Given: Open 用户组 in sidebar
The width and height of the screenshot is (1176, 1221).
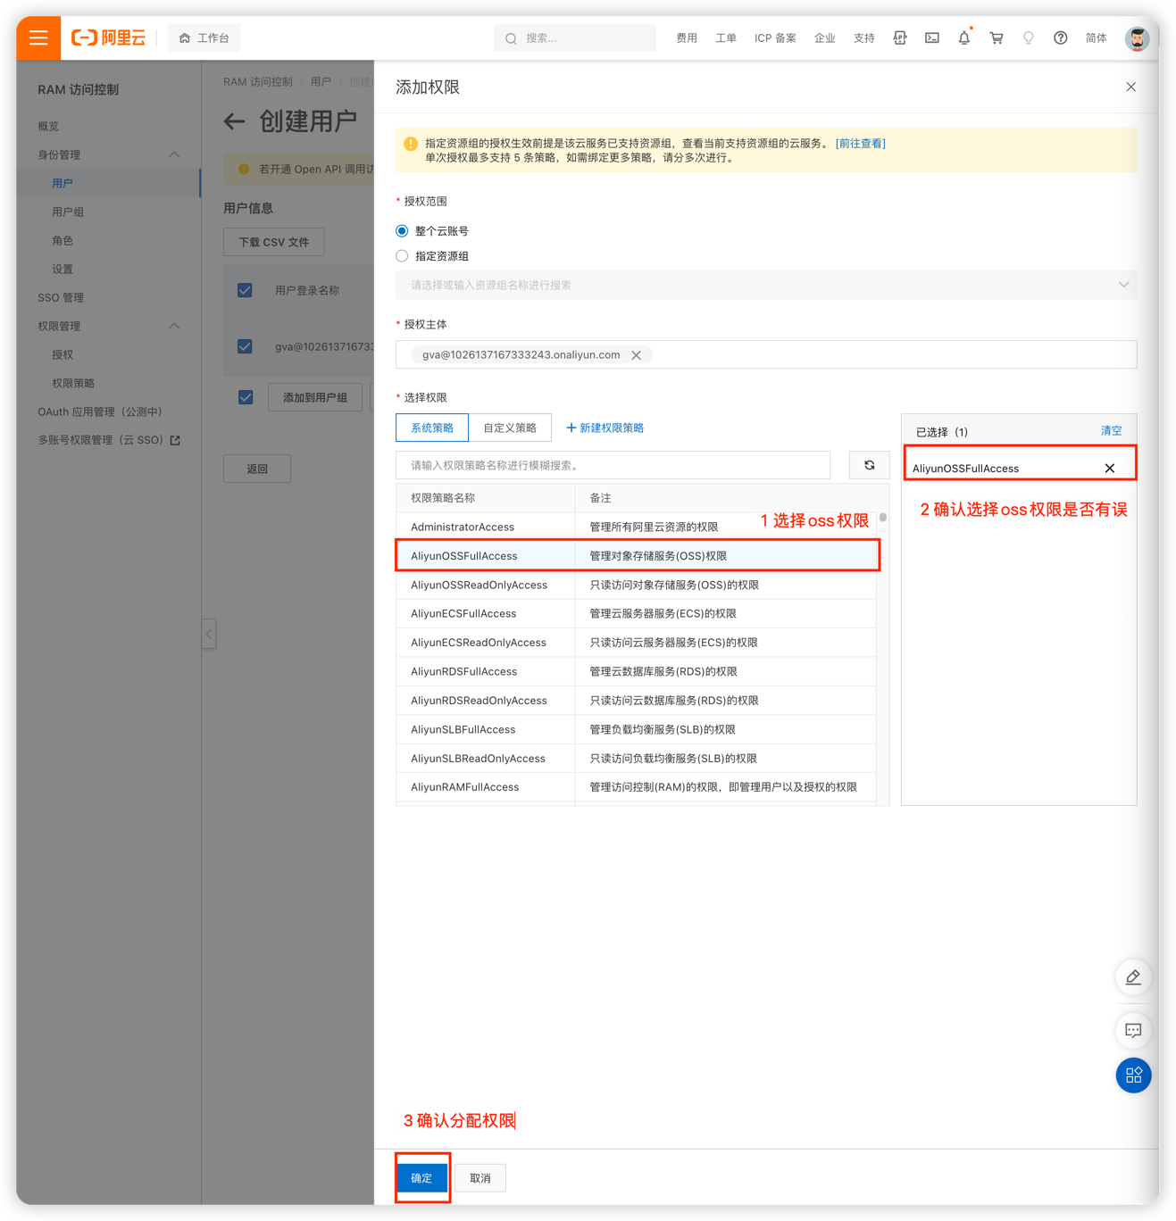Looking at the screenshot, I should coord(68,212).
